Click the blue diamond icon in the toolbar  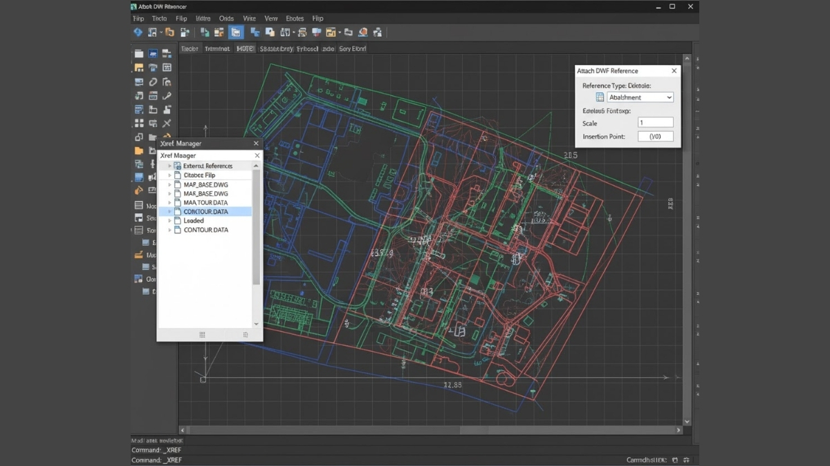pyautogui.click(x=138, y=32)
